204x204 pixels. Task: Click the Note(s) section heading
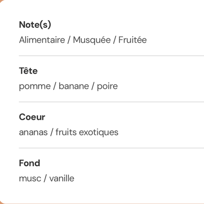[35, 25]
